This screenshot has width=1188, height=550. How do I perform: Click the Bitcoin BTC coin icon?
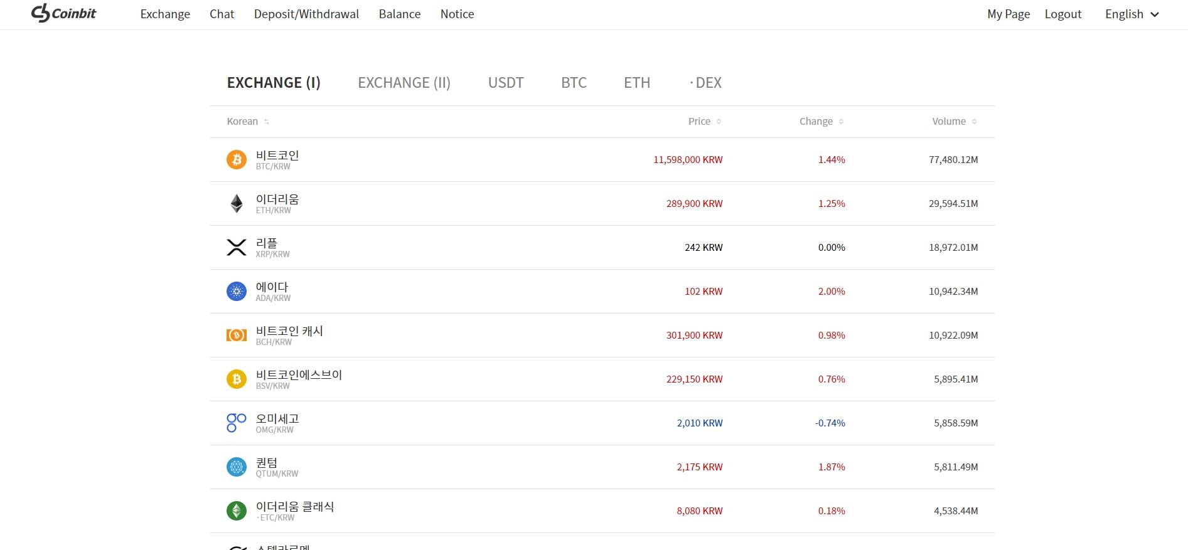point(237,160)
